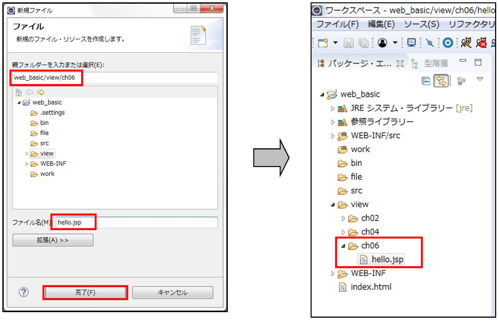Viewport: 499px width, 321px height.
Task: Click the キャンセル button
Action: point(172,292)
